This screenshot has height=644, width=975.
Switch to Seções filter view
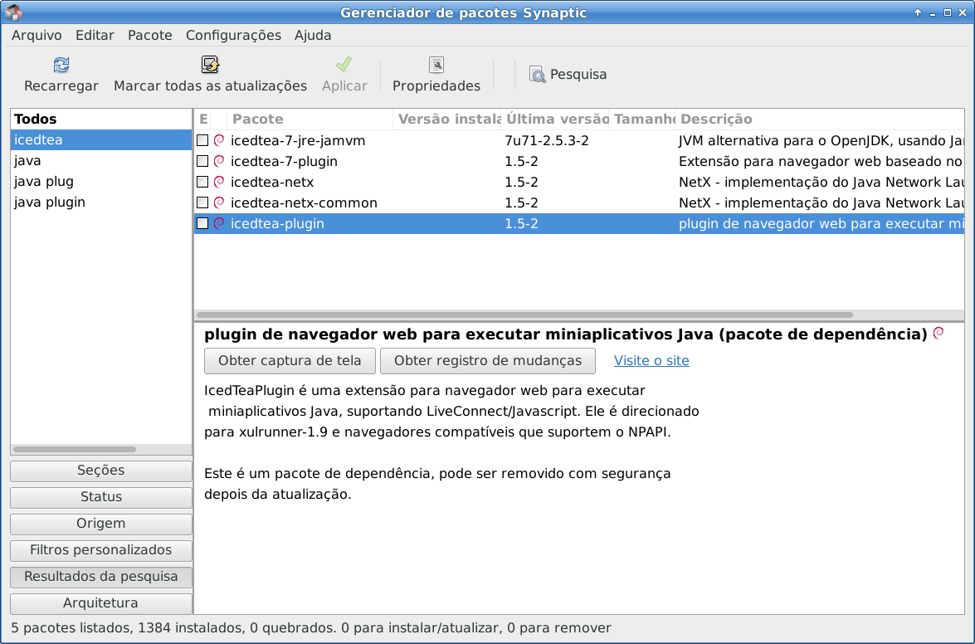[100, 471]
